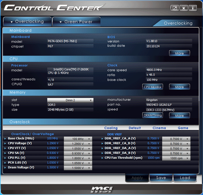Click arrow icon beside CPU SA (V)
203x195 pixels.
pyautogui.click(x=5, y=153)
